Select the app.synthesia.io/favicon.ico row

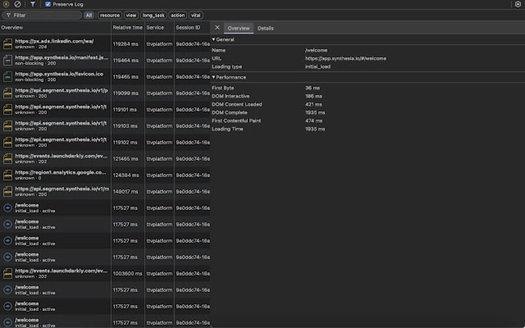[x=105, y=77]
